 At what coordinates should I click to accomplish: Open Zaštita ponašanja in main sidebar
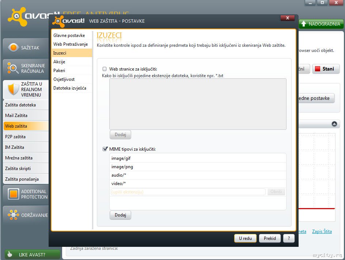(x=26, y=179)
